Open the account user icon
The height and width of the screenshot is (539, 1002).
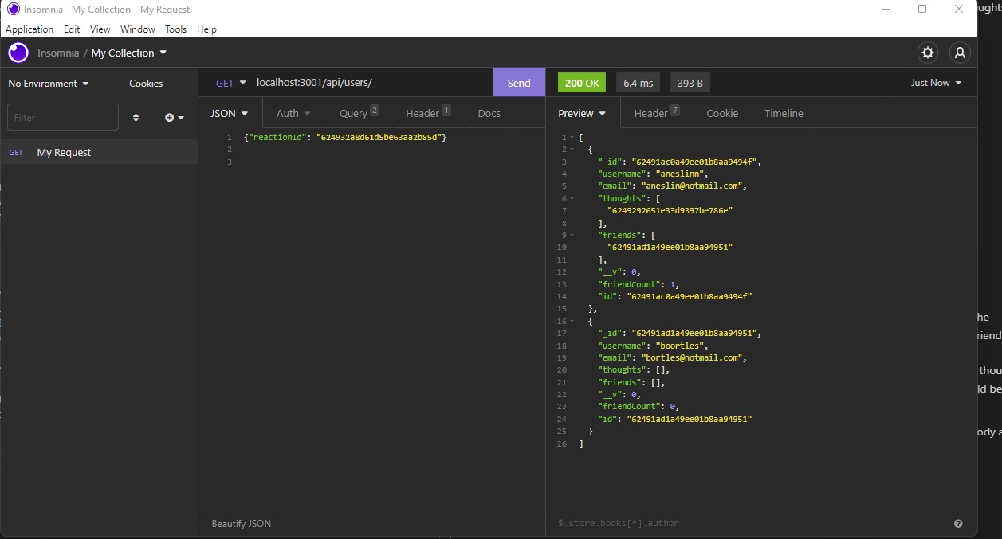[x=960, y=53]
